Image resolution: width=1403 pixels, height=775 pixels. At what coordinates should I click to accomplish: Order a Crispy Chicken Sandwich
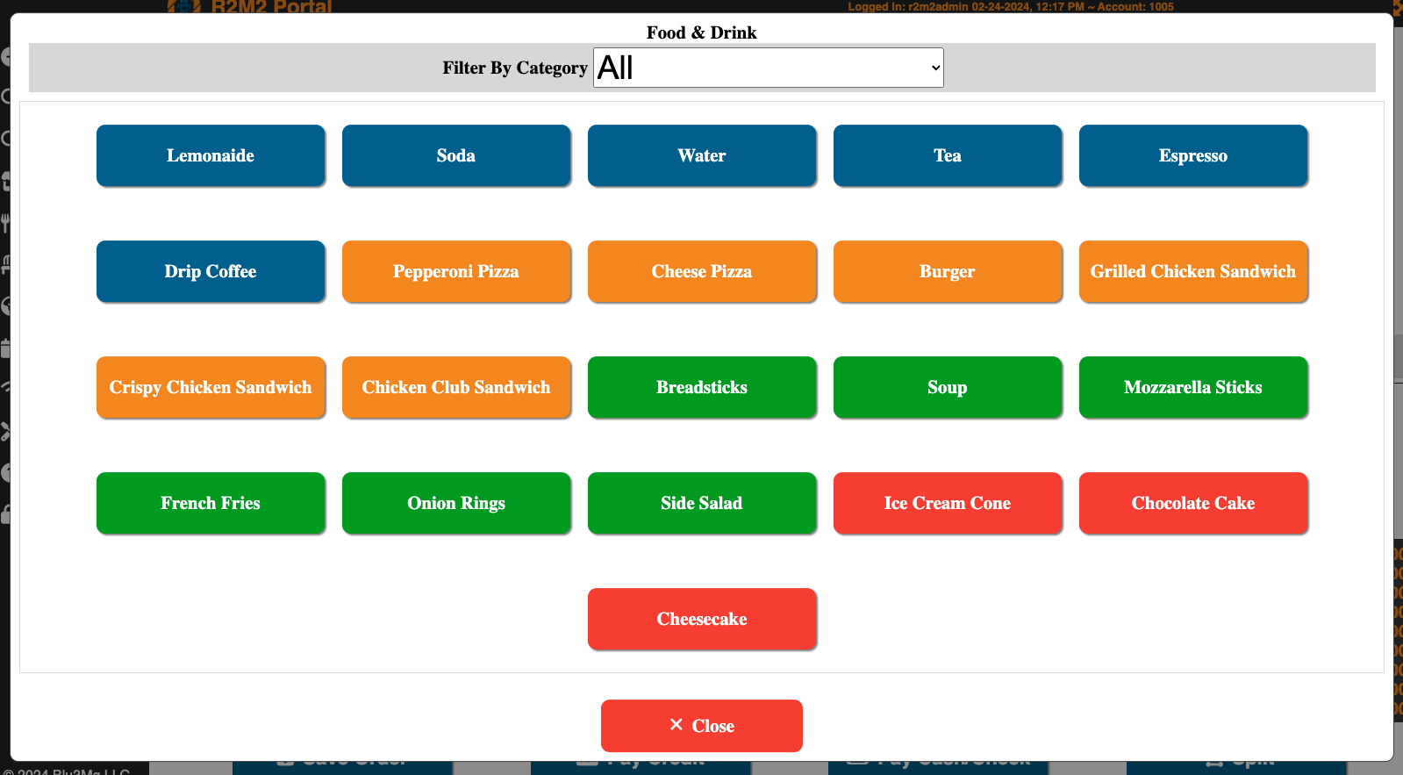pyautogui.click(x=211, y=387)
